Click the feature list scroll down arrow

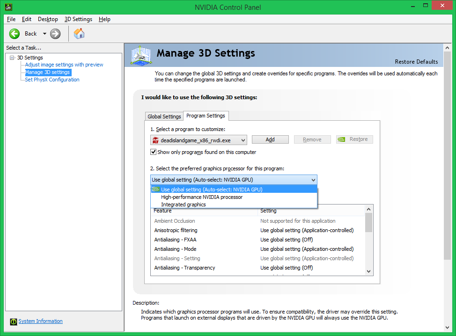(369, 271)
